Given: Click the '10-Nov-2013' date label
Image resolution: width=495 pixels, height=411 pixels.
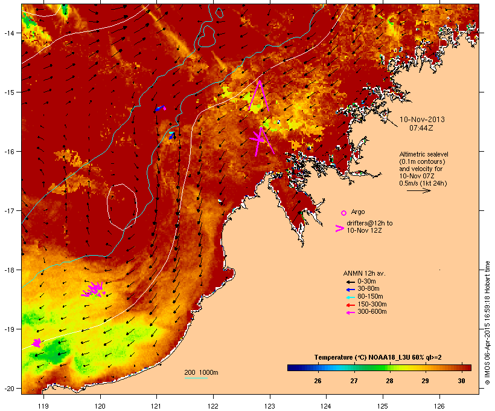Looking at the screenshot, I should pos(422,120).
